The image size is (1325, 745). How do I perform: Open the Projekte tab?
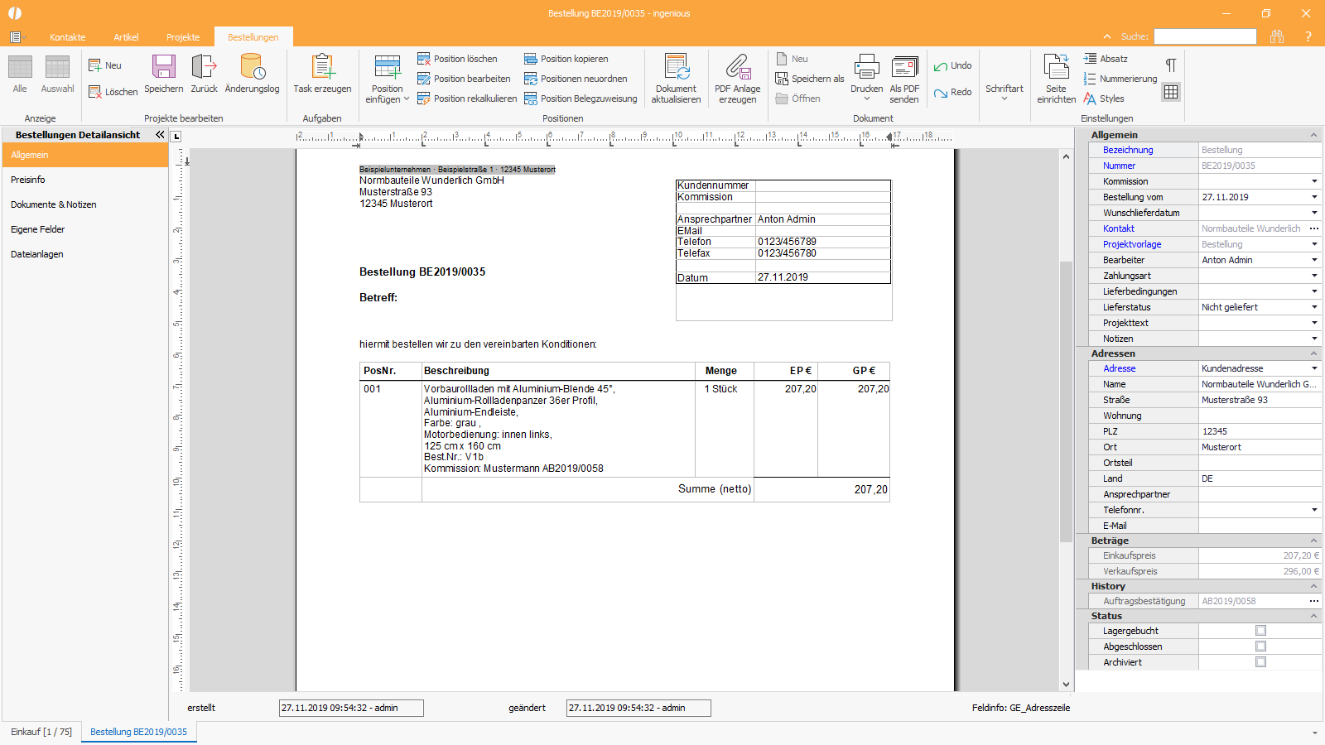(x=183, y=37)
